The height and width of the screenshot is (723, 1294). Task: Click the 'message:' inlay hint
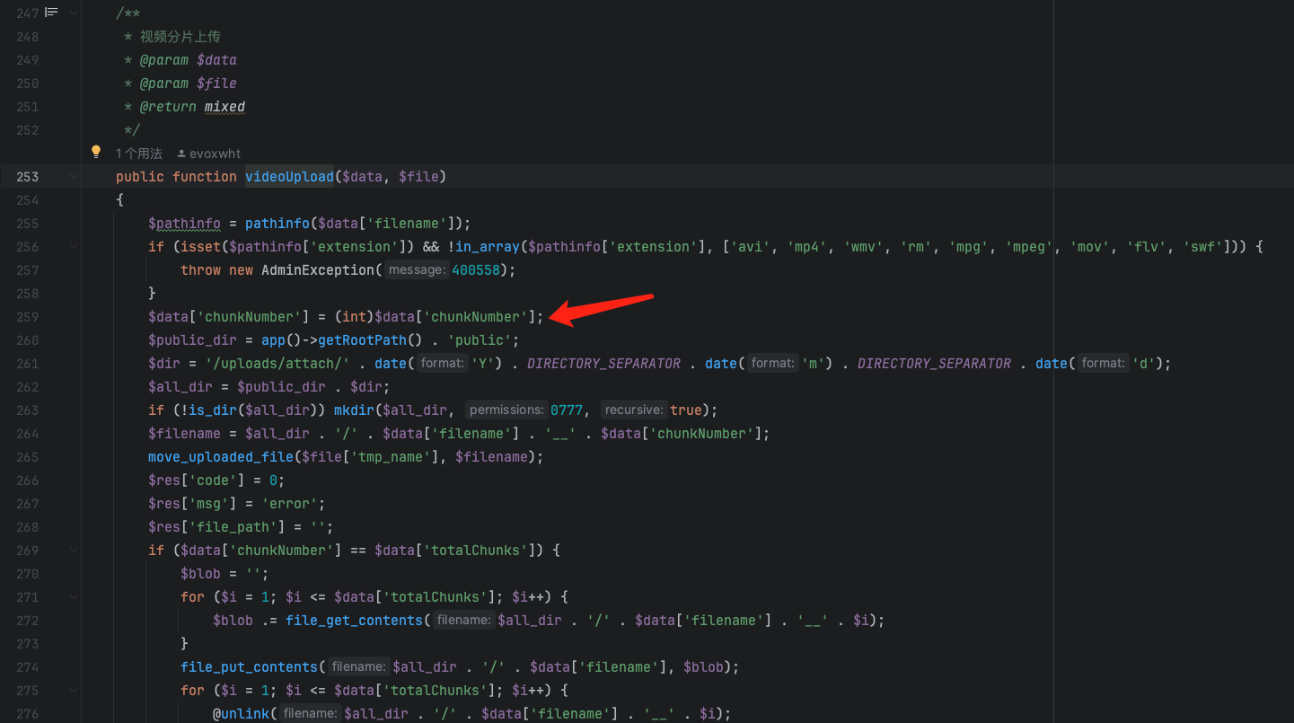tap(417, 270)
